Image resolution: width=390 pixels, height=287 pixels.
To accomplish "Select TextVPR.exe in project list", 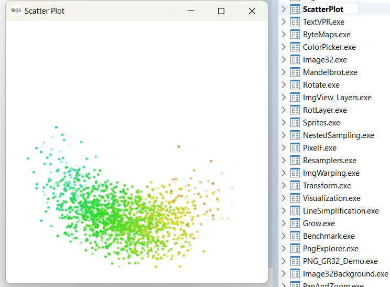I will 323,22.
